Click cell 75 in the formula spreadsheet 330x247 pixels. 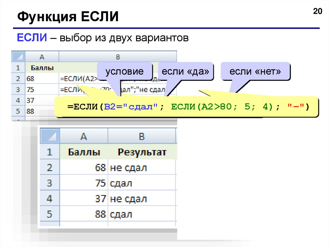point(42,90)
